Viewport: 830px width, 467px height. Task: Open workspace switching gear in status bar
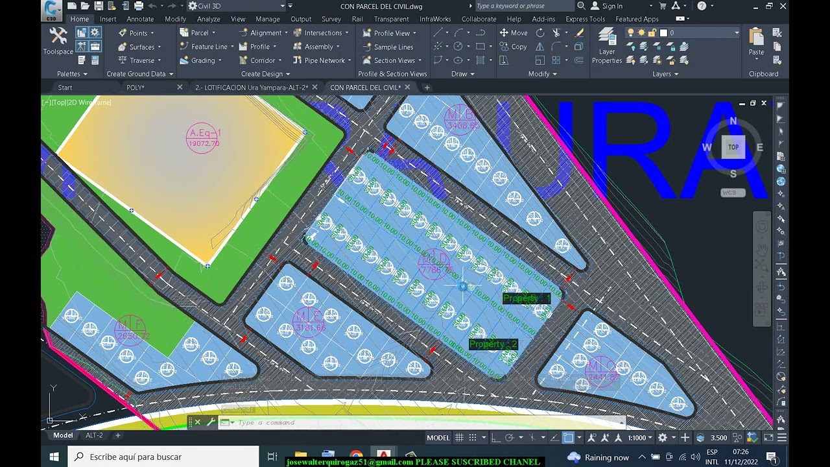(663, 438)
